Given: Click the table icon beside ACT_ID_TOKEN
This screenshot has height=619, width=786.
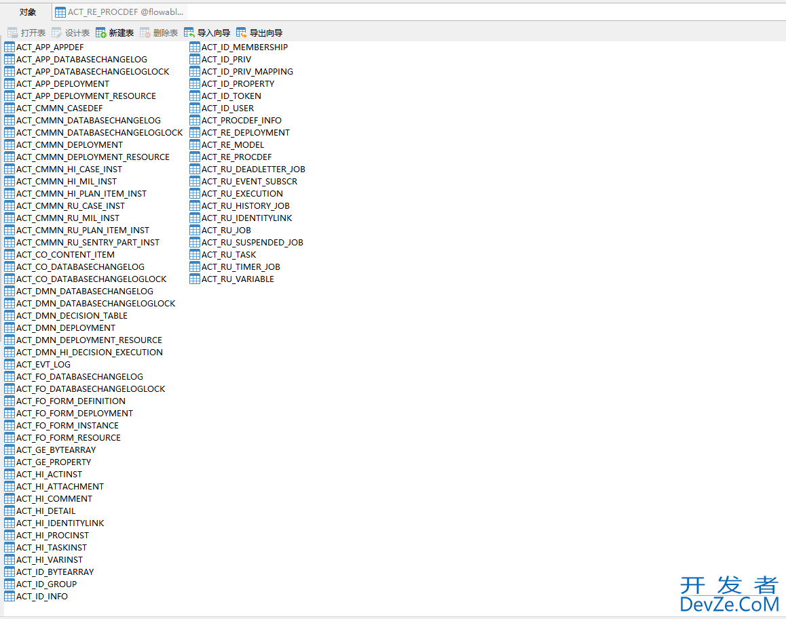Looking at the screenshot, I should click(x=195, y=96).
